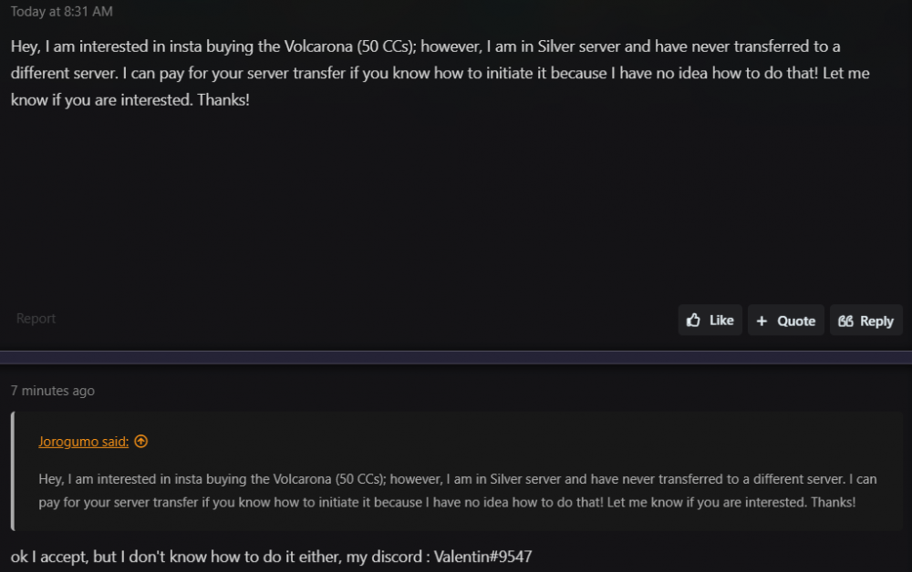
Task: Click 'ok I accept' in the reply
Action: click(45, 556)
